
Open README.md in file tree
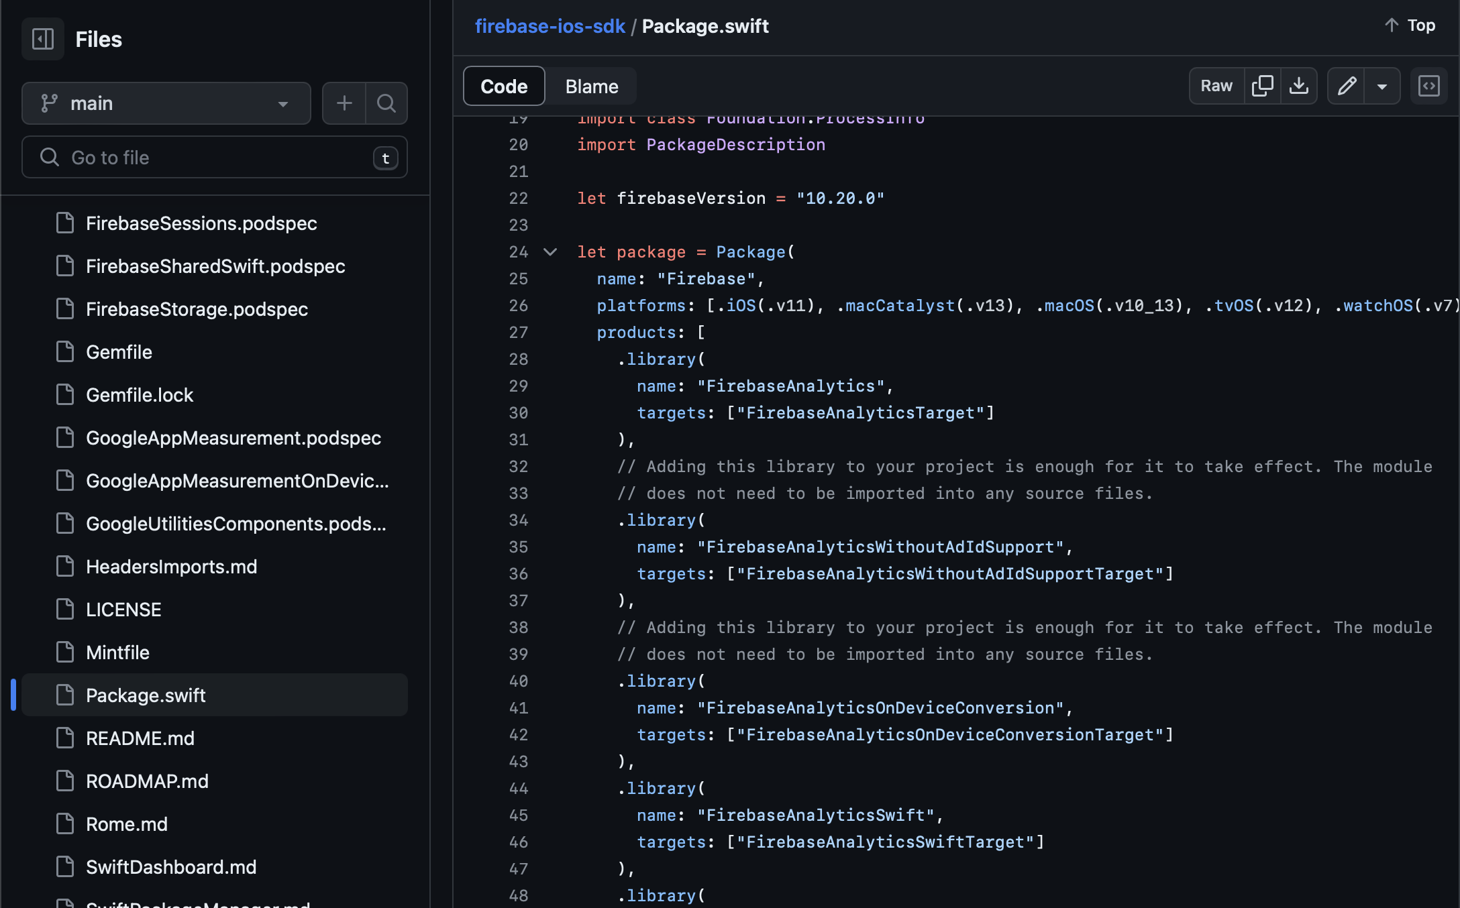pos(140,738)
